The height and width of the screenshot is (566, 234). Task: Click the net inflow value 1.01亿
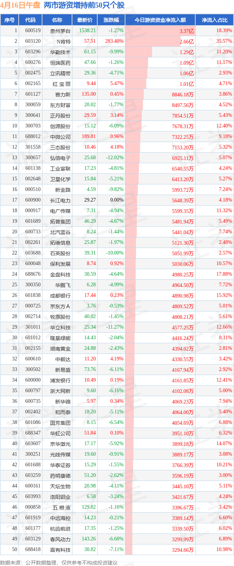[x=186, y=84]
